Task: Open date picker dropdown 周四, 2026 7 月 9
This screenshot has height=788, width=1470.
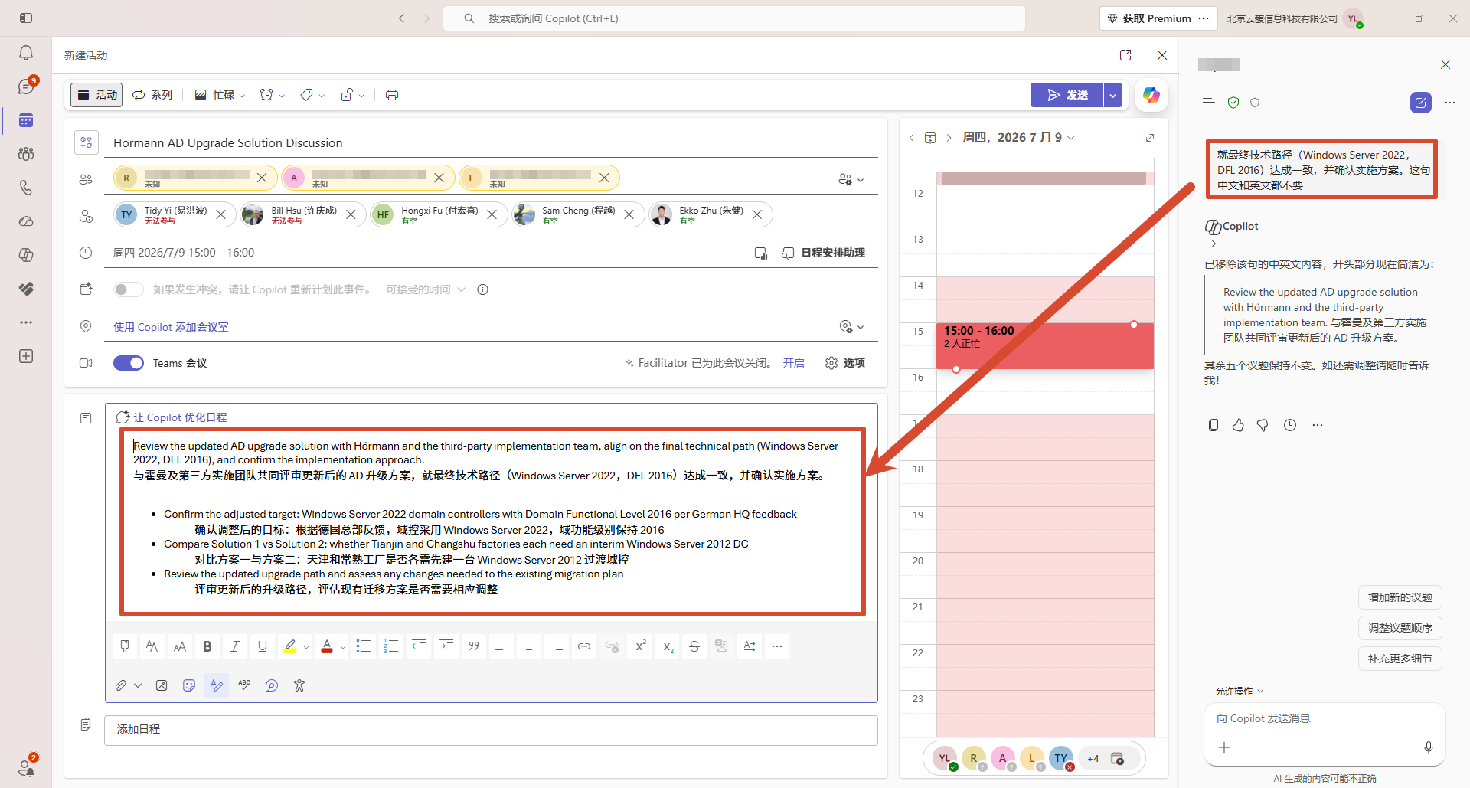Action: (1019, 138)
